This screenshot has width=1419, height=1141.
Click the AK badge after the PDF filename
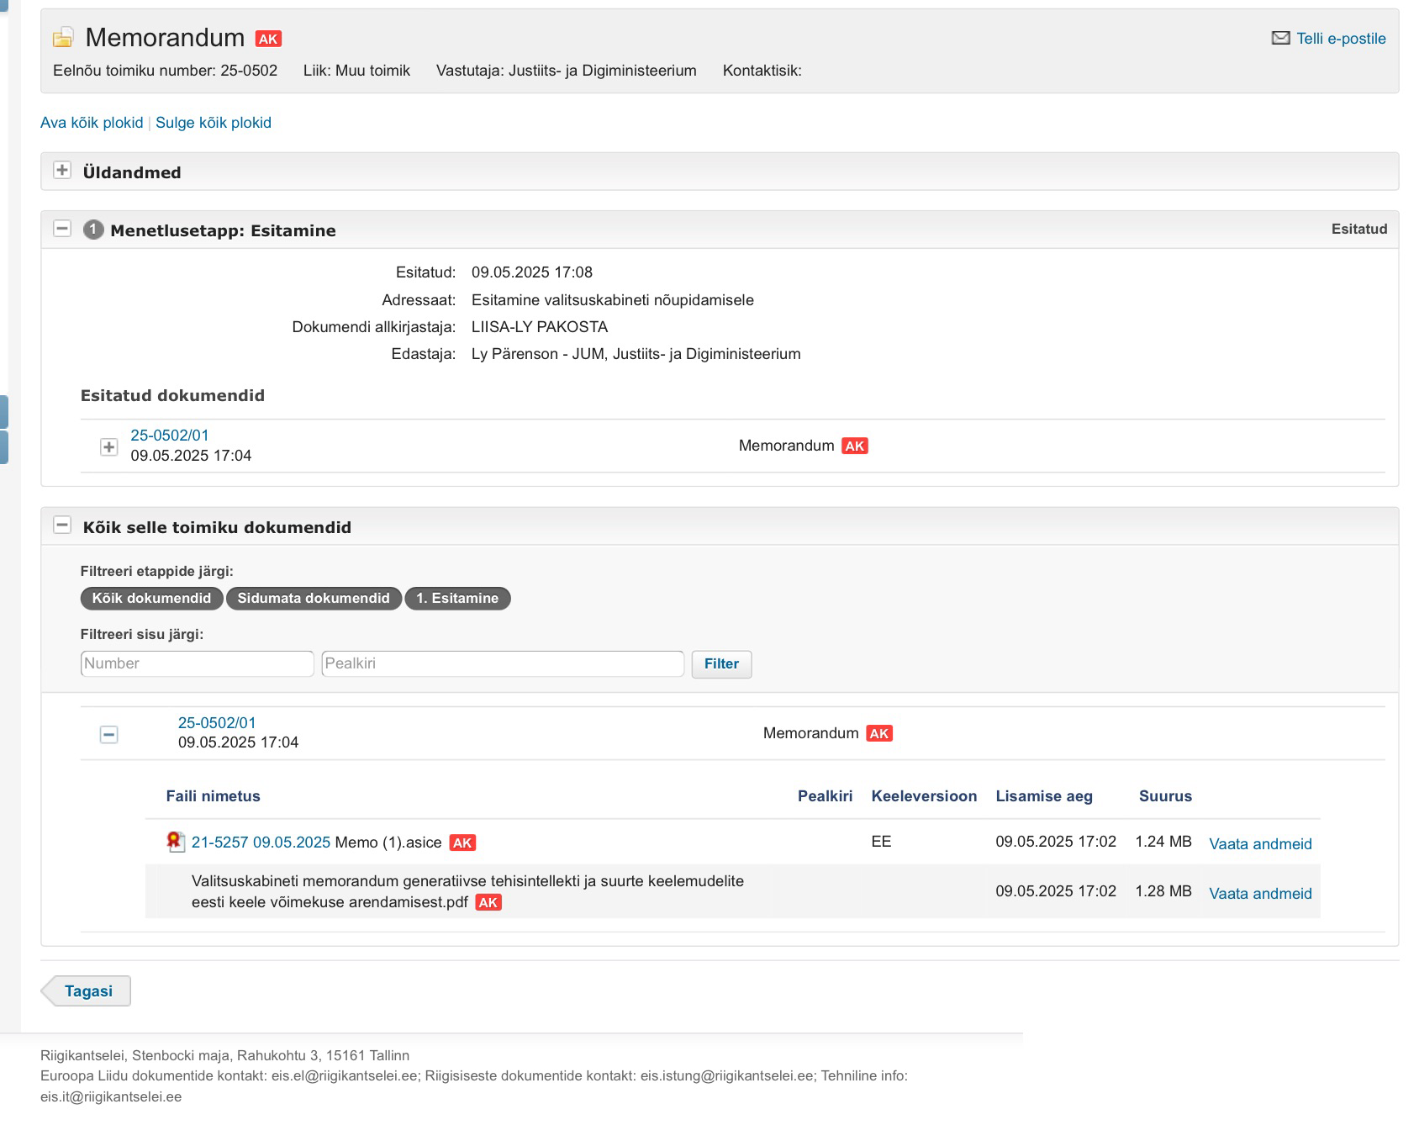point(488,902)
